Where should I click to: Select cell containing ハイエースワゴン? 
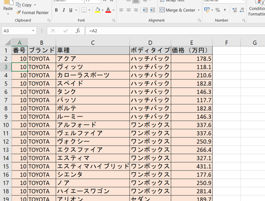tap(93, 191)
